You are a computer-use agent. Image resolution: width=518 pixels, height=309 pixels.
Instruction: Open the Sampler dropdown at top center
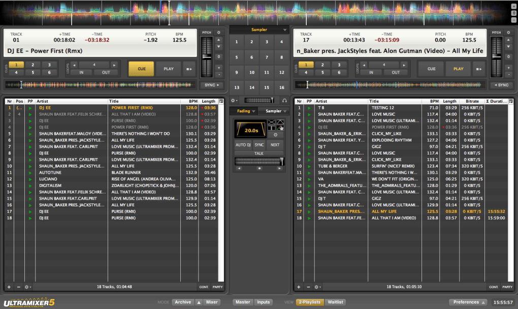coord(260,30)
